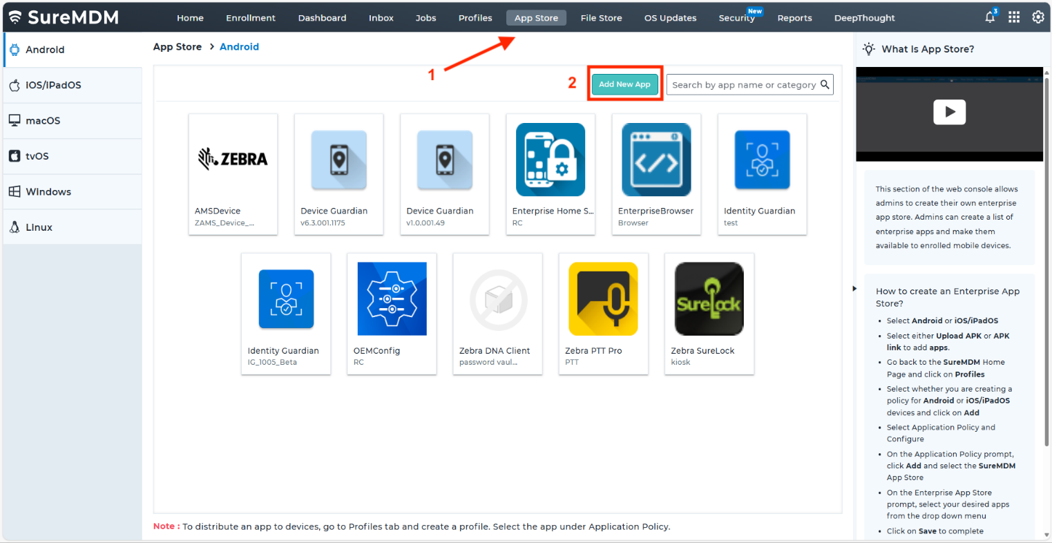
Task: Open the Zebra SureLock app icon
Action: [x=709, y=299]
